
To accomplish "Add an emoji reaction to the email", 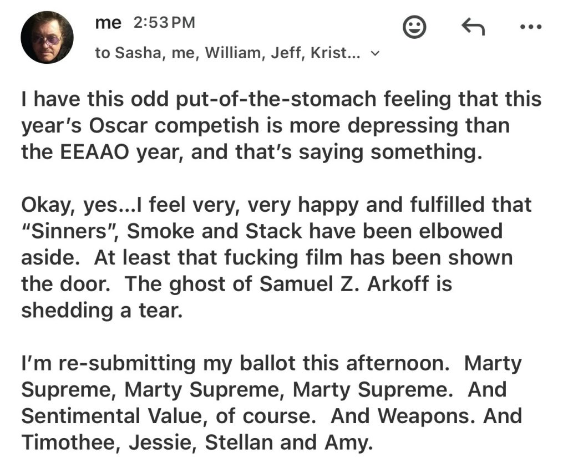I will click(x=414, y=27).
